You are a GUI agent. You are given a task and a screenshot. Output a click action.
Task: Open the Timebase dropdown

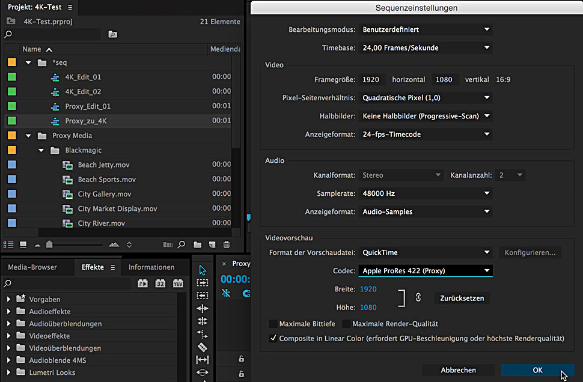click(426, 48)
